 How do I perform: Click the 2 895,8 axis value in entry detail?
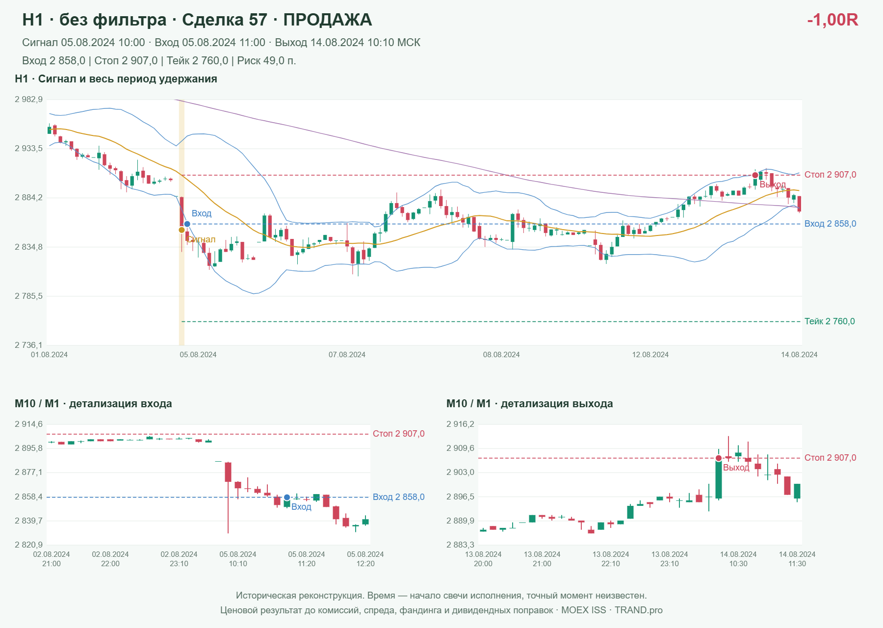point(28,448)
